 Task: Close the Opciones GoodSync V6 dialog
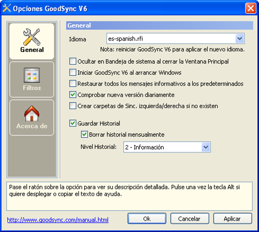click(x=251, y=8)
